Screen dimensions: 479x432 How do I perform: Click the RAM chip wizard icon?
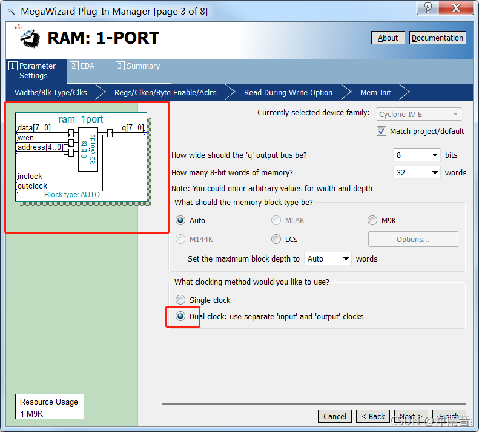tap(28, 37)
